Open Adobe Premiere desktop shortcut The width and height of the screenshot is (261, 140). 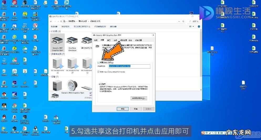point(4,5)
